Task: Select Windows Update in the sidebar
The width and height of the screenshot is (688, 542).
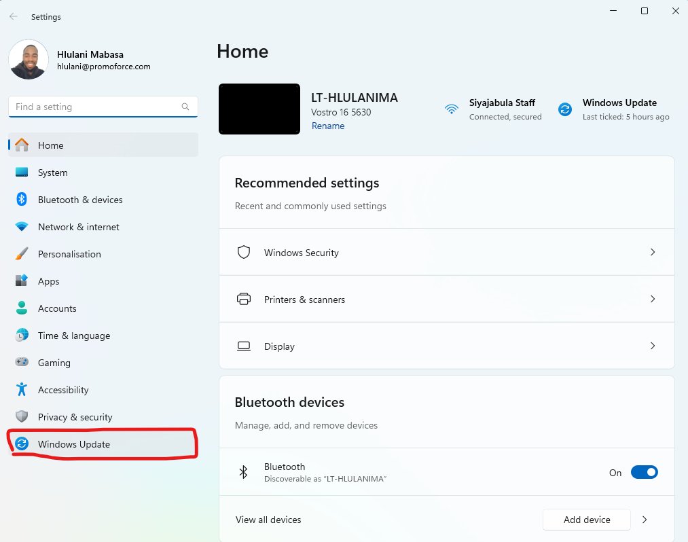Action: coord(103,444)
